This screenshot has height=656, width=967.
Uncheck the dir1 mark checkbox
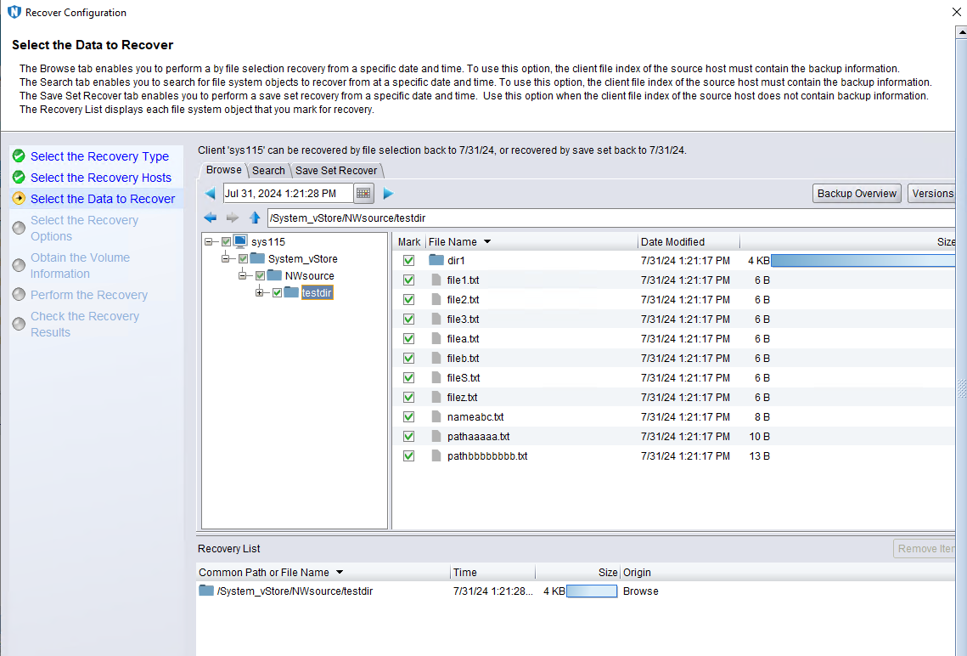(x=408, y=260)
